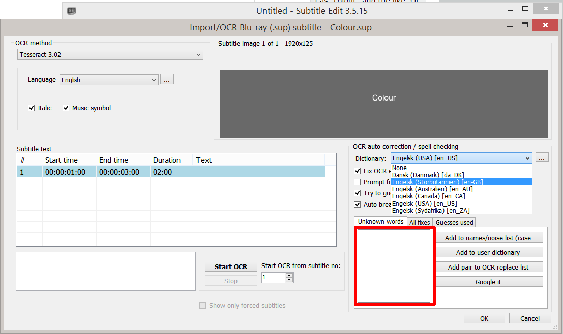
Task: Click the subtitle text edit box
Action: point(106,271)
